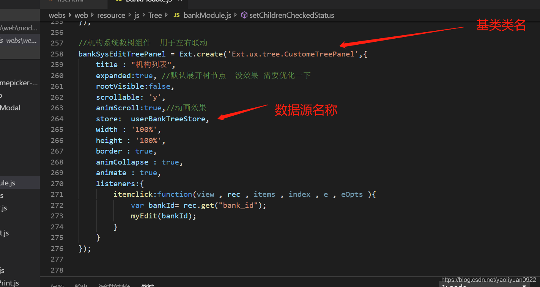Open the web breadcrumb segment
Image resolution: width=540 pixels, height=287 pixels.
pos(81,15)
